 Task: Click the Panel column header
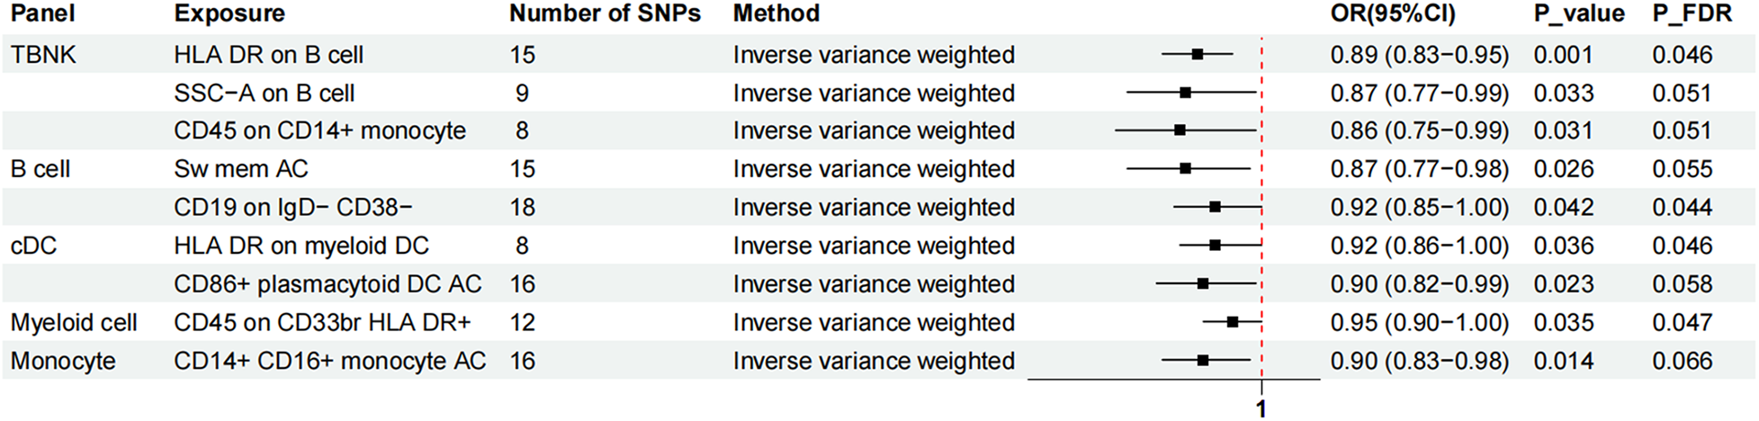click(42, 13)
